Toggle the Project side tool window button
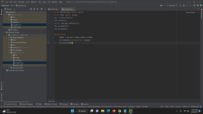The image size is (203, 114). click(1, 12)
